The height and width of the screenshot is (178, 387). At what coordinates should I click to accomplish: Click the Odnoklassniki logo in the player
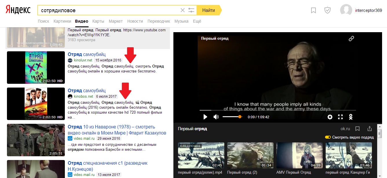click(351, 117)
